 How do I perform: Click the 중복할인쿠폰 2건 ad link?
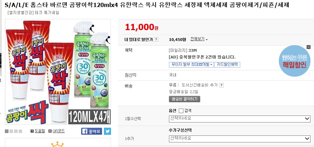202,57
